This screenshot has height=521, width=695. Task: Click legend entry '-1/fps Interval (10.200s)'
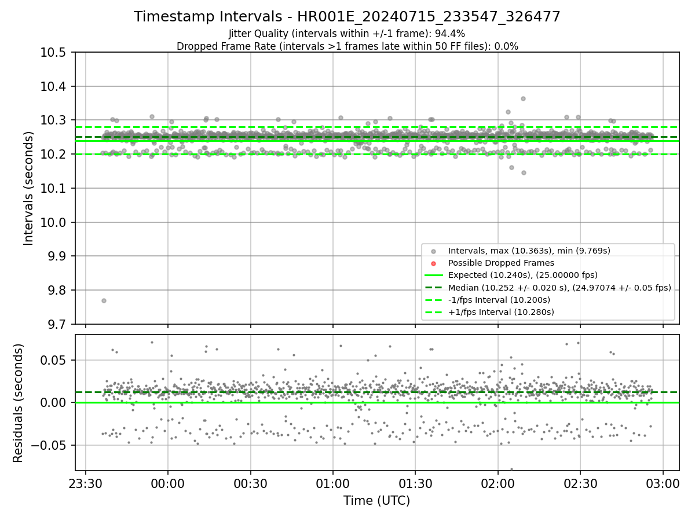499,300
